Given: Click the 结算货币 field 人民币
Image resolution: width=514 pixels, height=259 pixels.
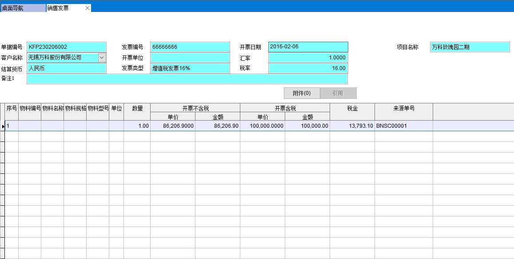Looking at the screenshot, I should coord(67,68).
